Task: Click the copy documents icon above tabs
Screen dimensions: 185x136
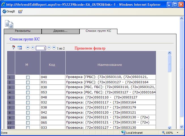Action: [x=9, y=24]
